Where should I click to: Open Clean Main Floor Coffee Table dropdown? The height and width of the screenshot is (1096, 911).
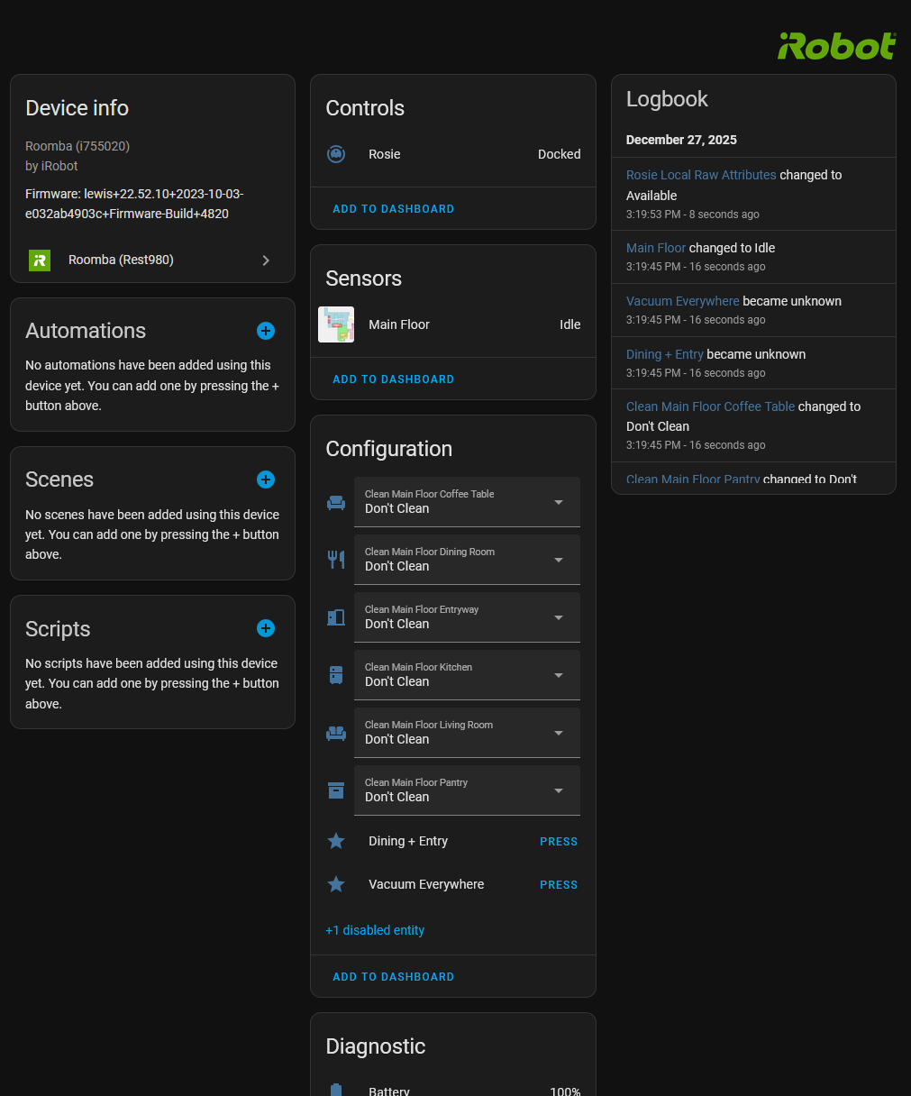coord(467,502)
